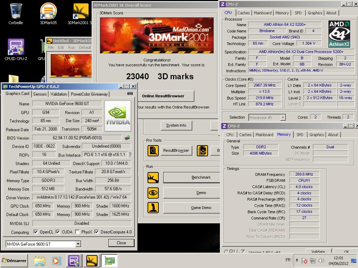Click the Memory Size 4096 MBytes value
358x268 pixels.
click(261, 153)
